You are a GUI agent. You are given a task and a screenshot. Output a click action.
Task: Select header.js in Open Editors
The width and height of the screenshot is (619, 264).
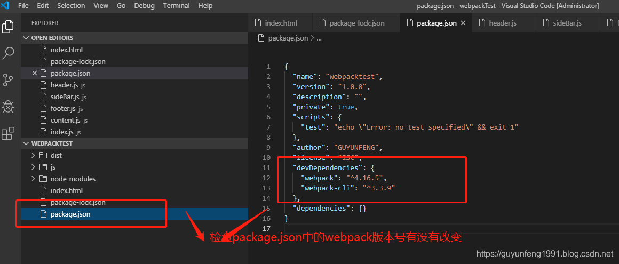(x=134, y=85)
